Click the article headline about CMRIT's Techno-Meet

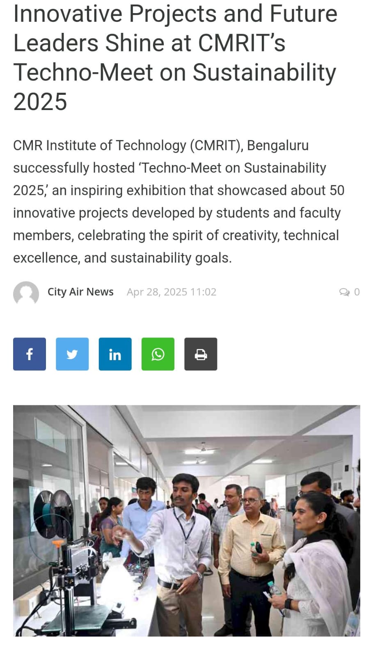point(175,57)
